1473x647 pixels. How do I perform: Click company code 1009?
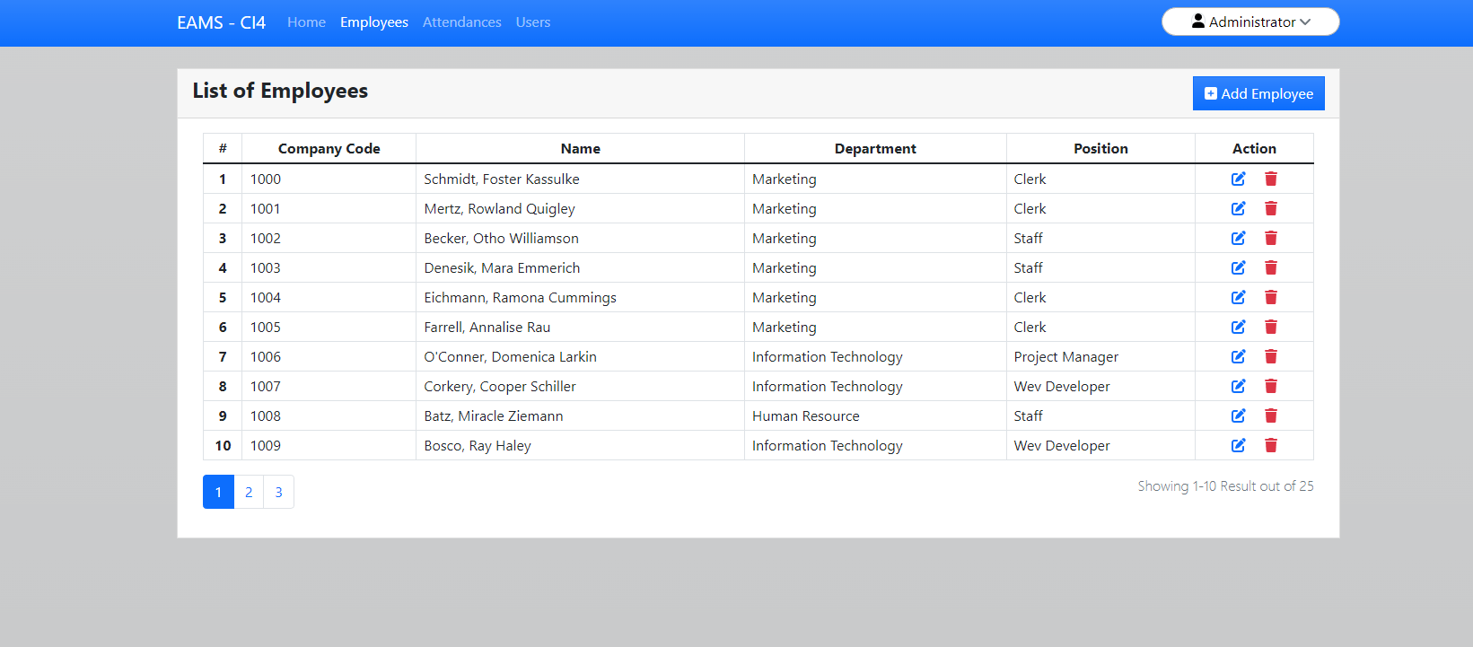266,446
